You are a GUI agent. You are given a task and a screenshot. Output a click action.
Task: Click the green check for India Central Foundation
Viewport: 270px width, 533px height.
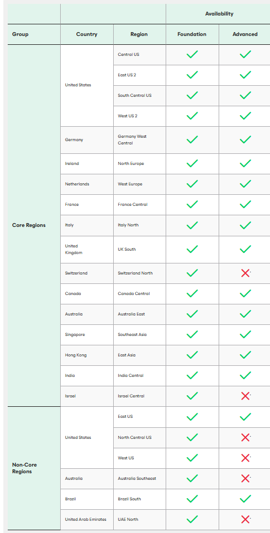pos(192,375)
